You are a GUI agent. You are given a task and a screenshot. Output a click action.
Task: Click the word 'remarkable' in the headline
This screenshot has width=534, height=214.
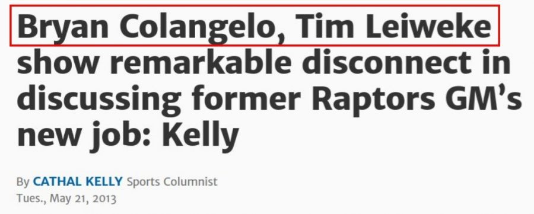point(201,62)
